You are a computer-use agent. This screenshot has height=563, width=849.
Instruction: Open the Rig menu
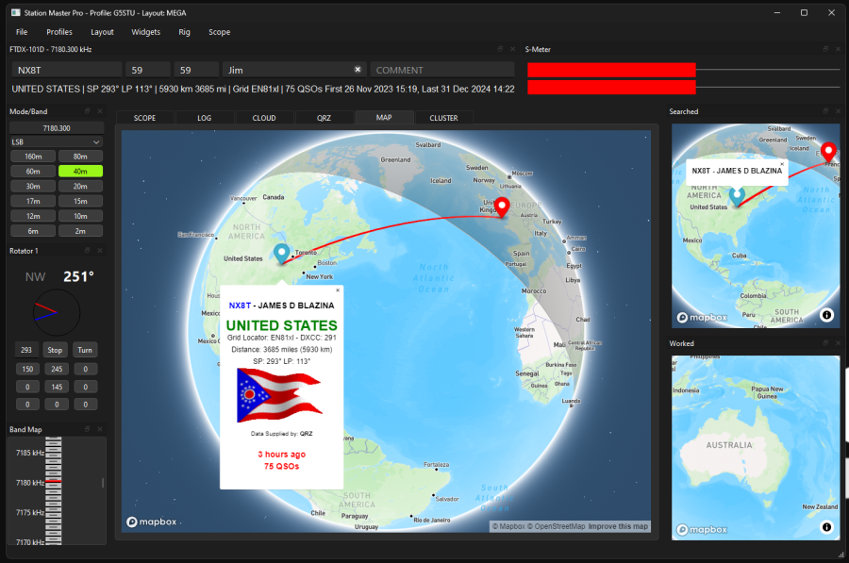184,32
